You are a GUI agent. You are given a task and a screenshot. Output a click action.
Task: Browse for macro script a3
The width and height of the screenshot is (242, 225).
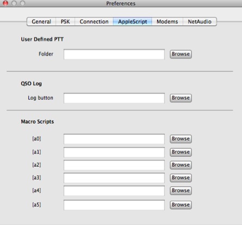coord(181,178)
